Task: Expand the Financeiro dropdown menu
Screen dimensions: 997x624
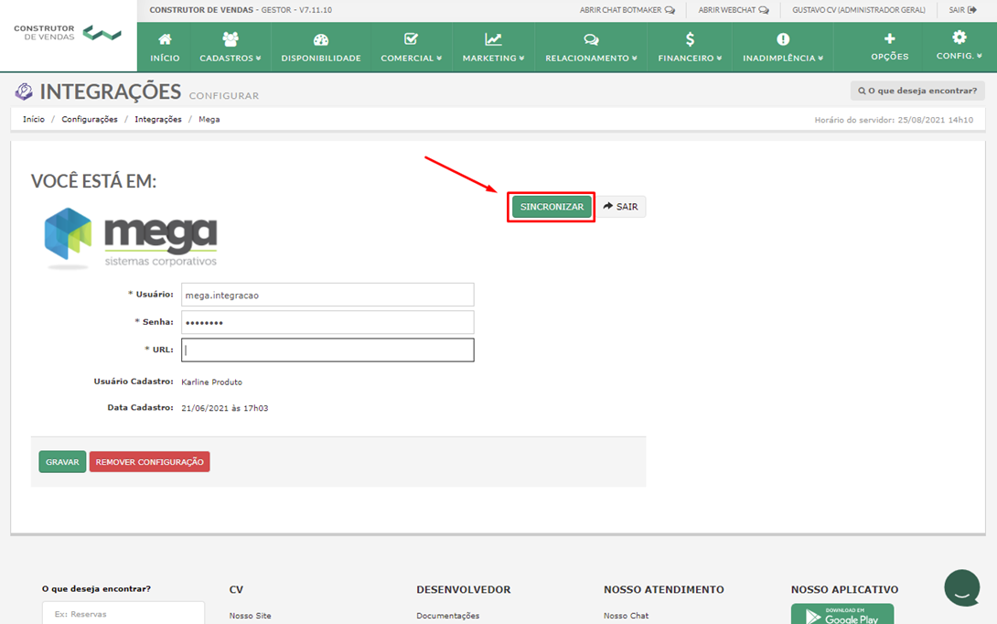Action: tap(690, 58)
